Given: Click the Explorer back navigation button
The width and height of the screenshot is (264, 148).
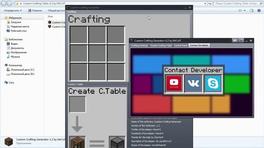Looking at the screenshot, I should [x=4, y=3].
